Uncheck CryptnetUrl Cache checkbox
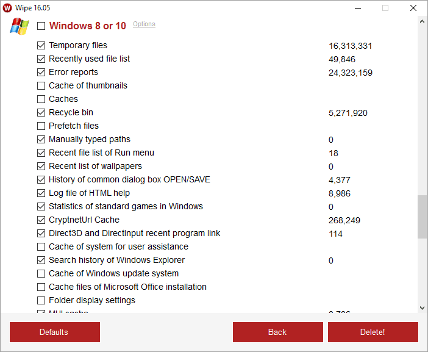 pyautogui.click(x=41, y=220)
